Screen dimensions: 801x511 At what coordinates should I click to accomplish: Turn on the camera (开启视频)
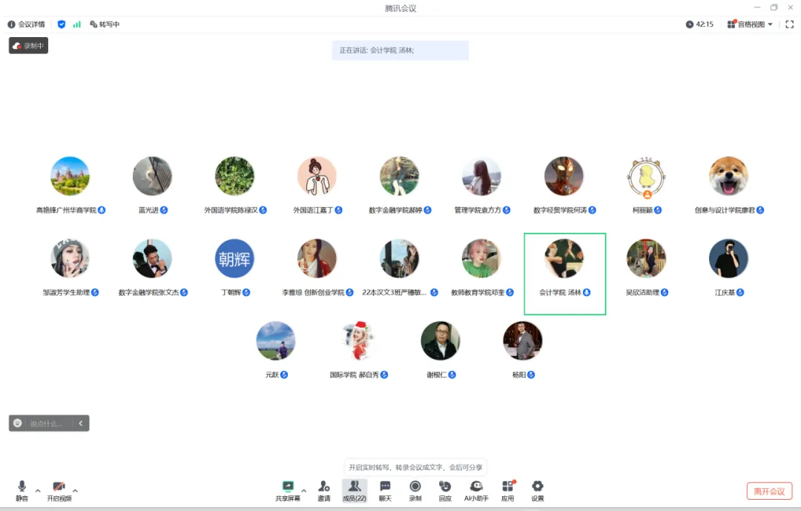click(x=59, y=489)
